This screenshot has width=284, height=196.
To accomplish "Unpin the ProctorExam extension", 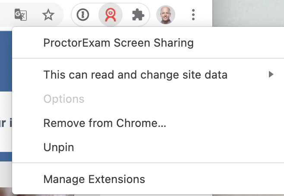I will (59, 147).
